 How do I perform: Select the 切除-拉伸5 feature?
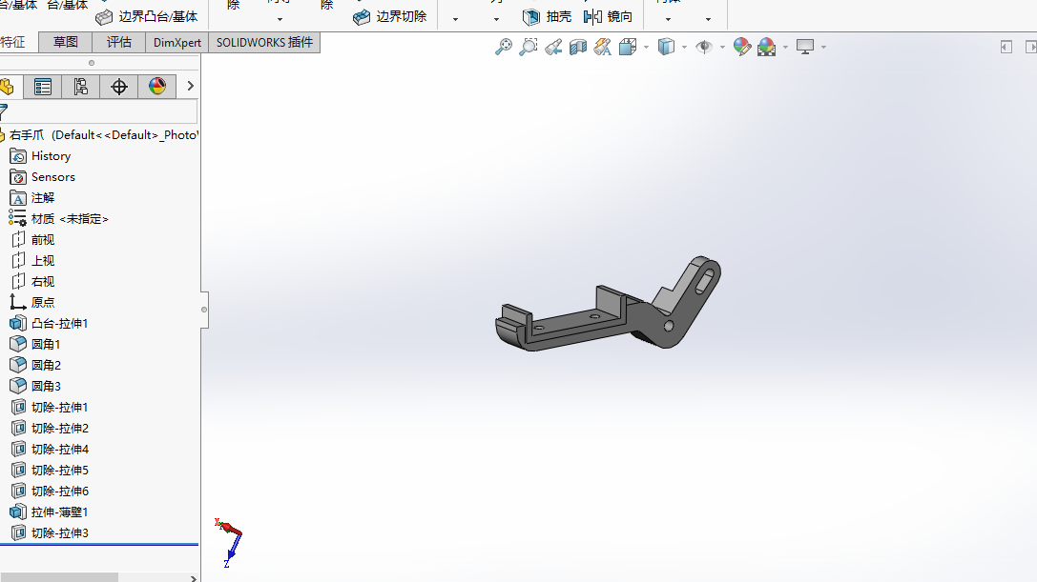coord(50,470)
